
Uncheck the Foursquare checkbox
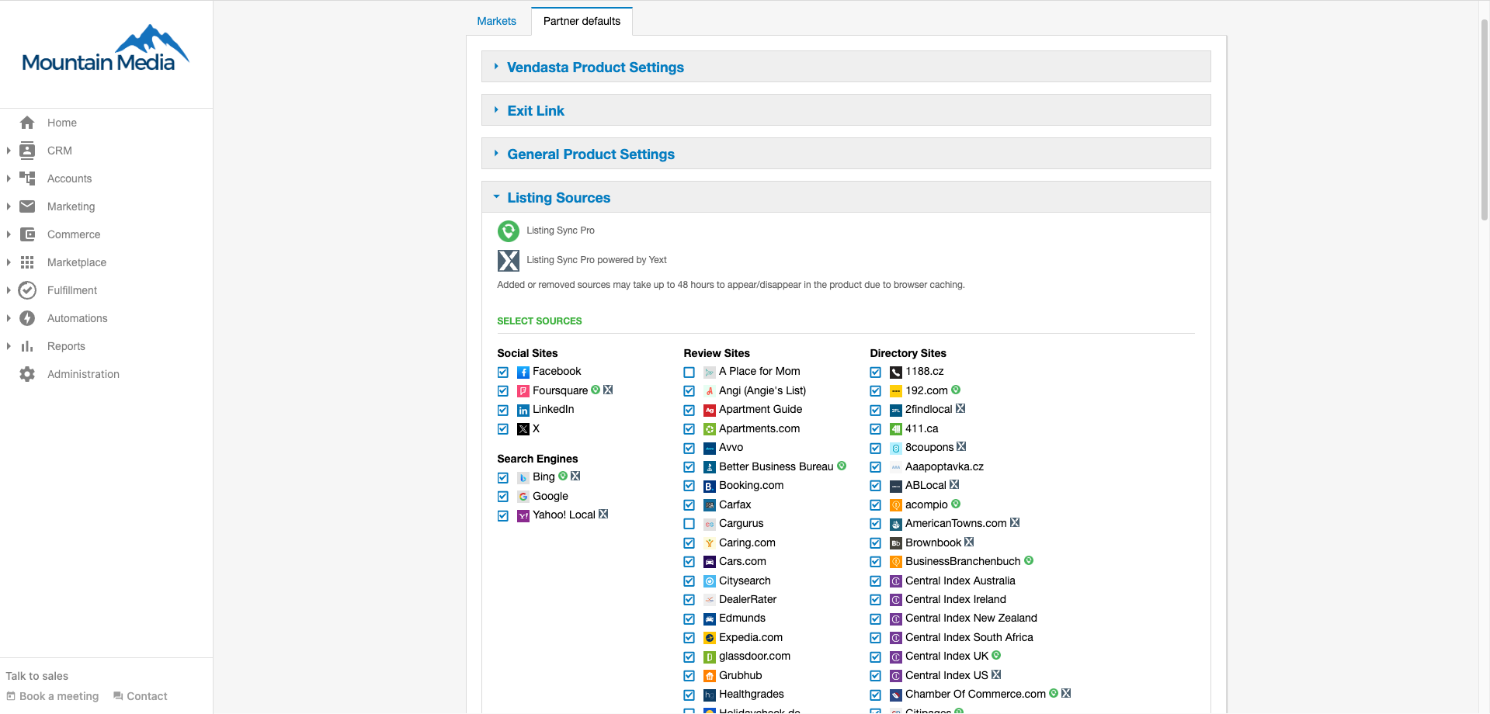click(x=503, y=391)
